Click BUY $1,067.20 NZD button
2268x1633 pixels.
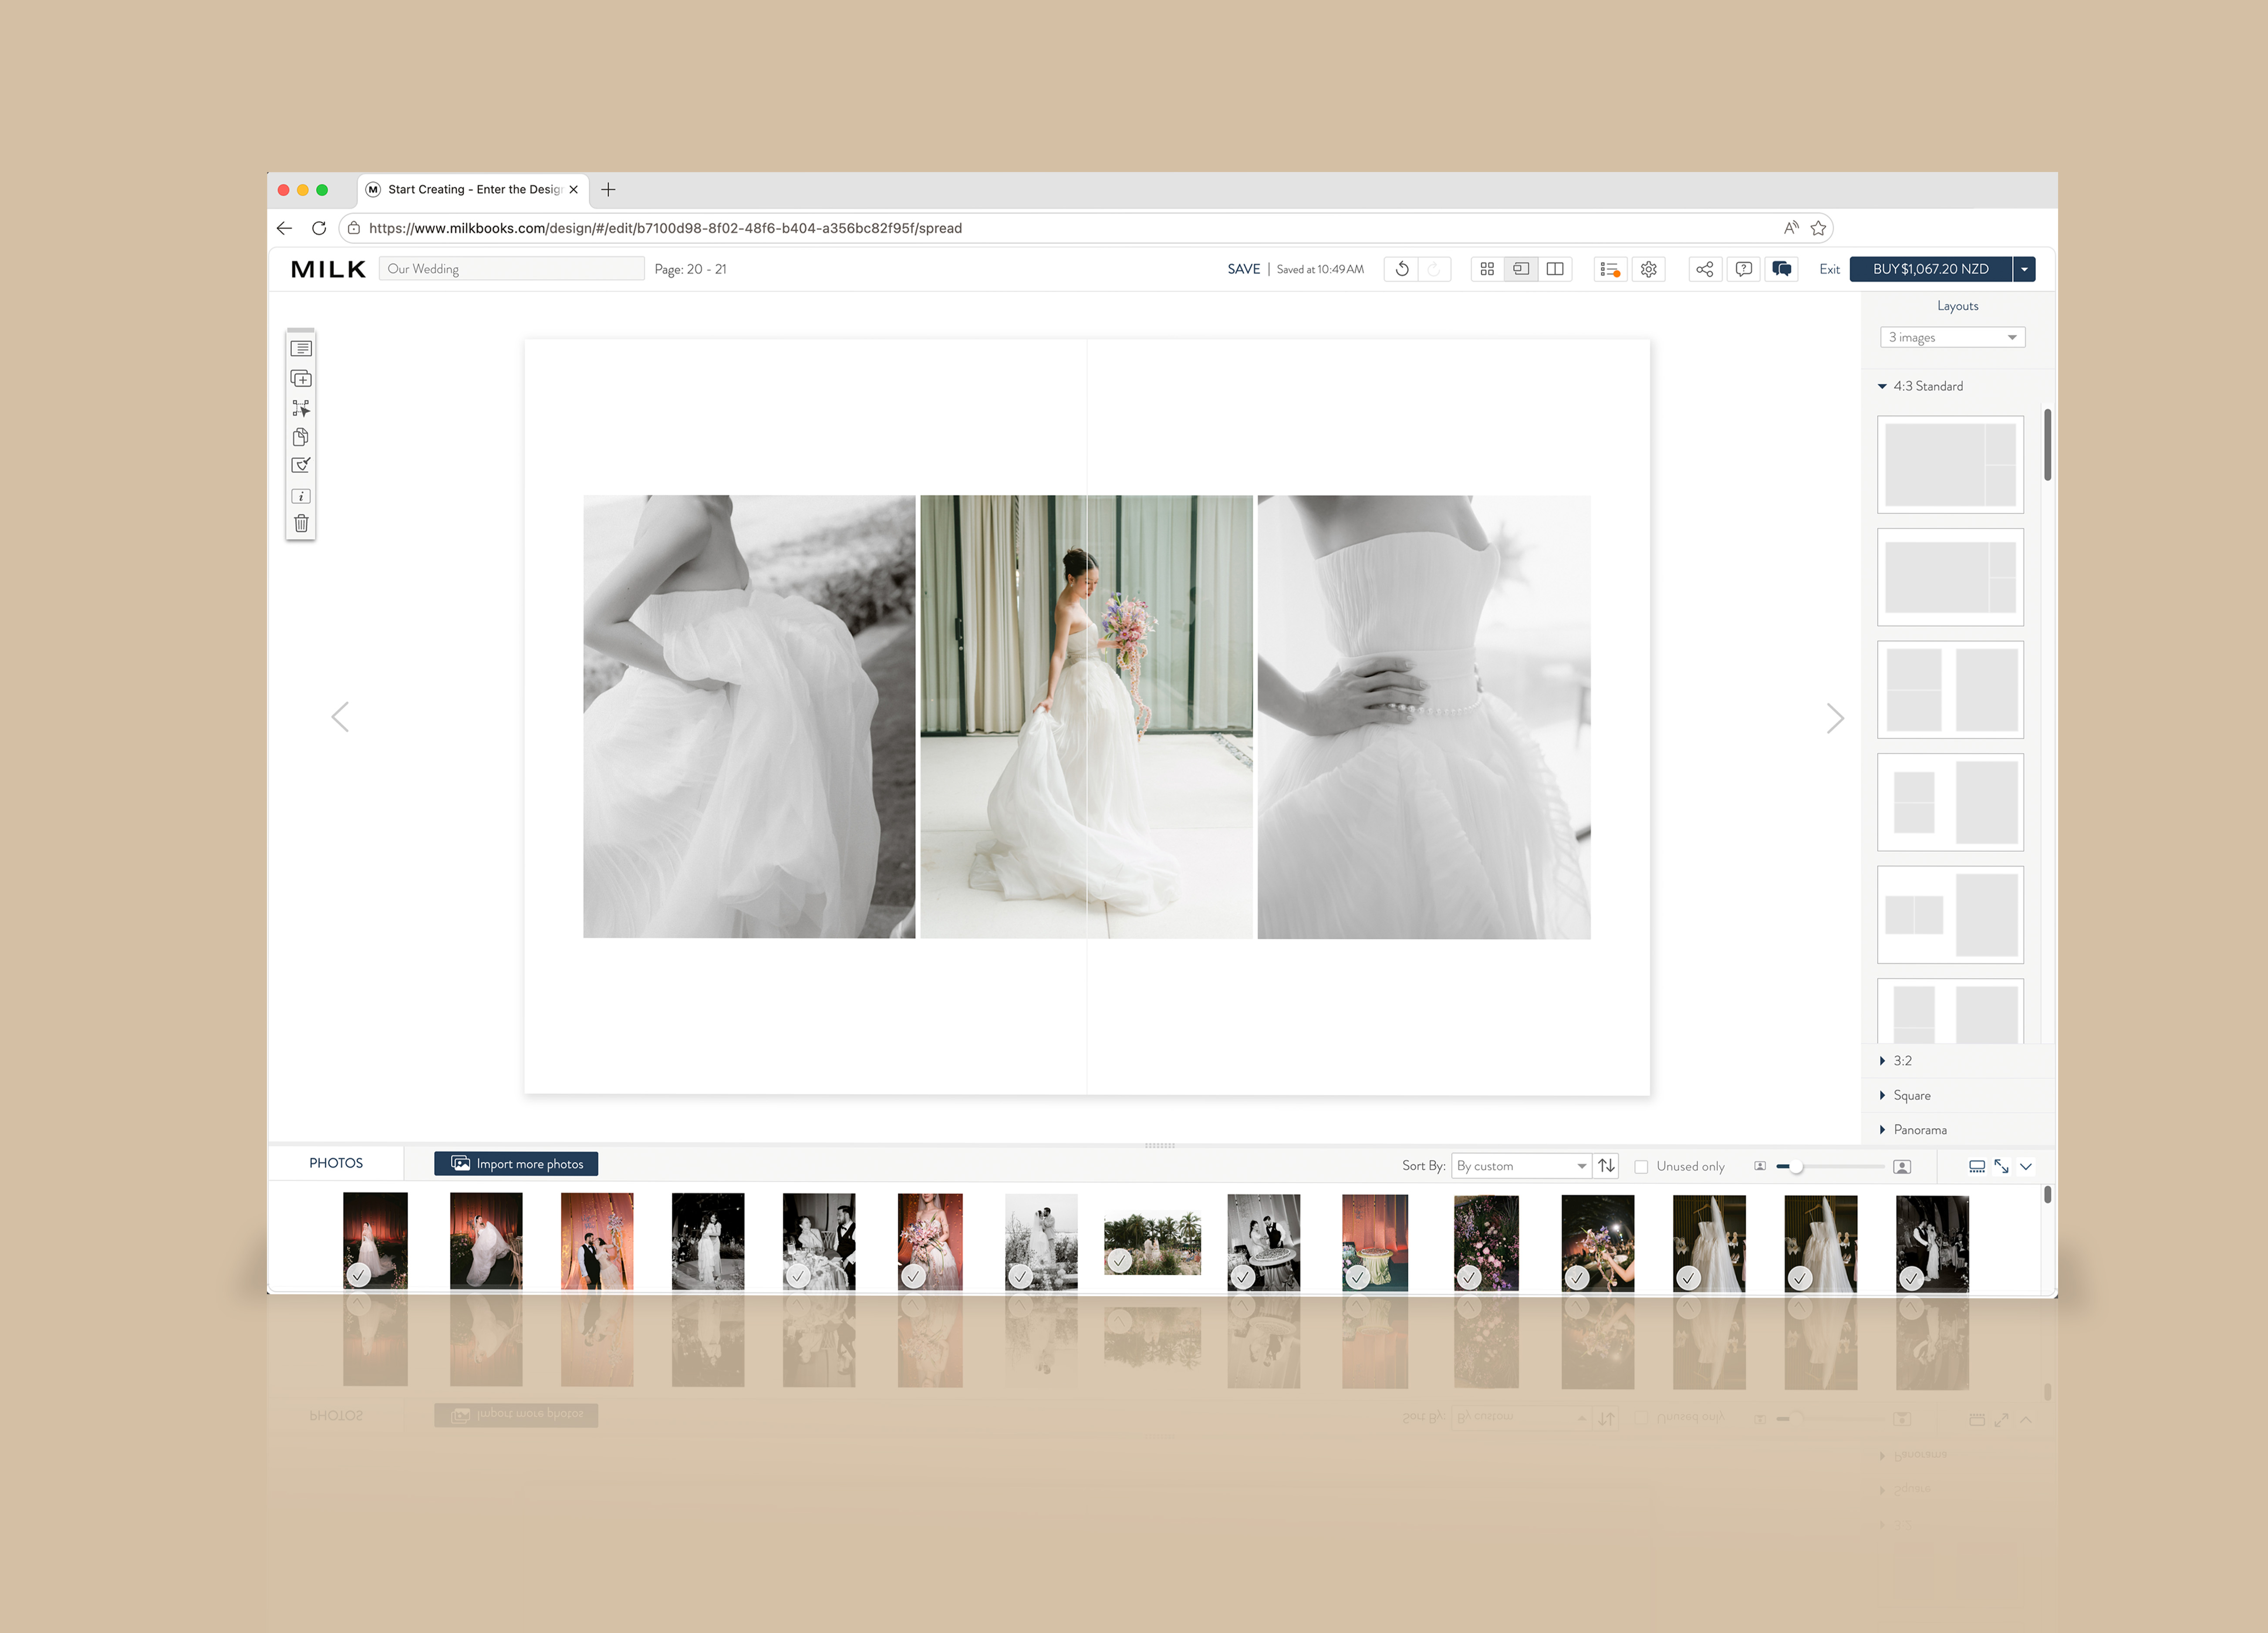(x=1930, y=269)
